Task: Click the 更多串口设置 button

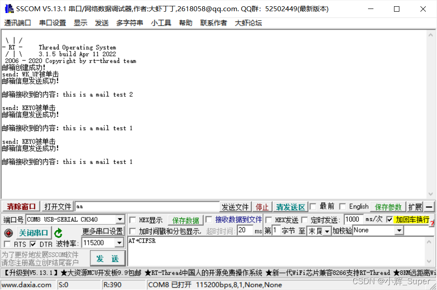Action: click(x=103, y=231)
